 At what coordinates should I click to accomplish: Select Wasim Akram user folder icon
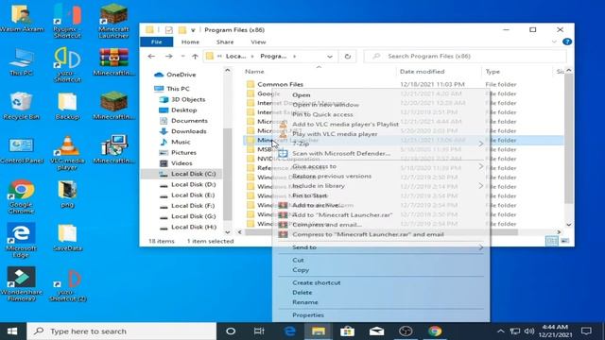pyautogui.click(x=21, y=18)
